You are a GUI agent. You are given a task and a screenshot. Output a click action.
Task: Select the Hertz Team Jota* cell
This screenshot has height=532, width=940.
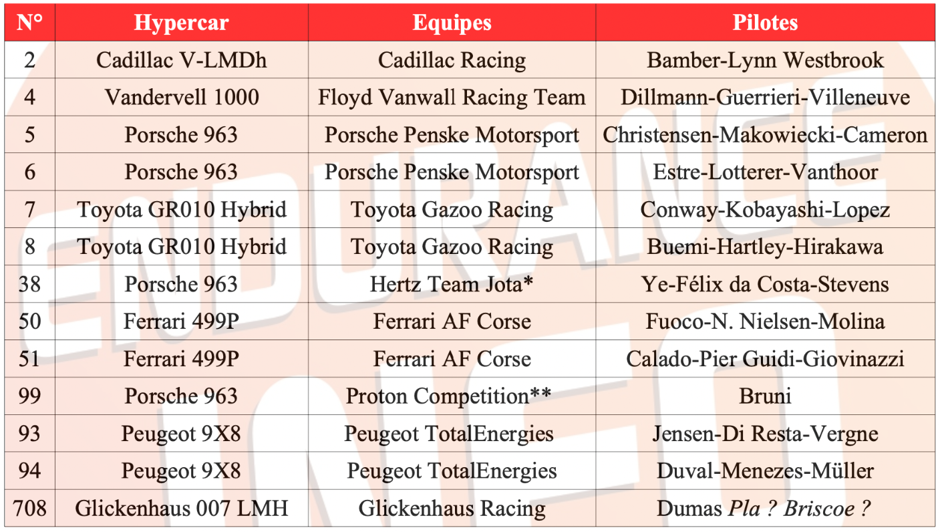point(452,284)
